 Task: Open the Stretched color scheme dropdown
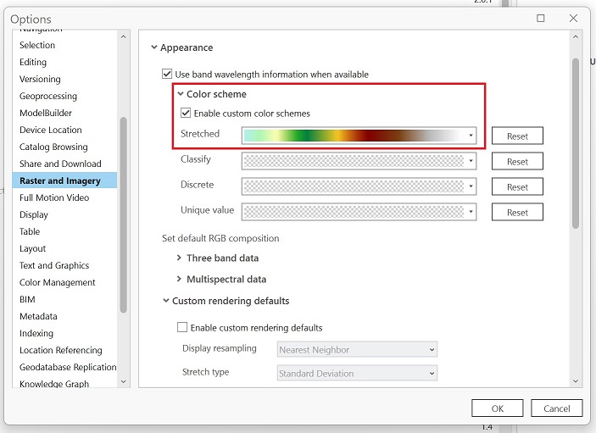[x=471, y=136]
